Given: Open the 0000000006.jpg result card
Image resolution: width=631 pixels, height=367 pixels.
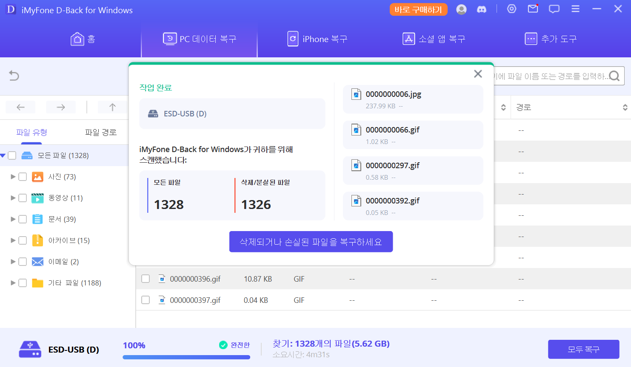Looking at the screenshot, I should pos(413,99).
